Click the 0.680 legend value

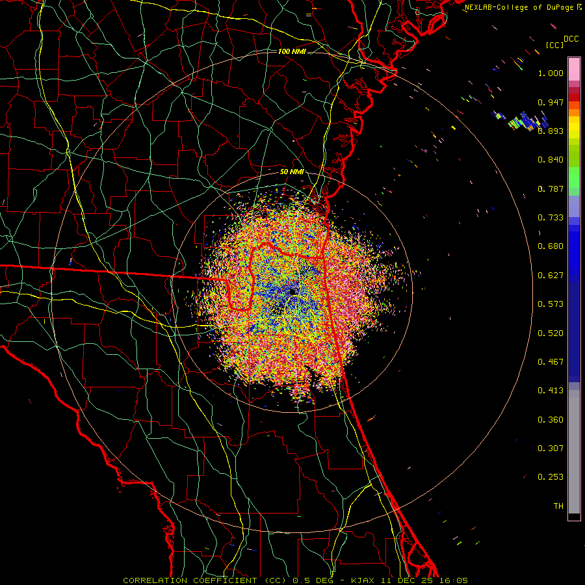tap(551, 246)
